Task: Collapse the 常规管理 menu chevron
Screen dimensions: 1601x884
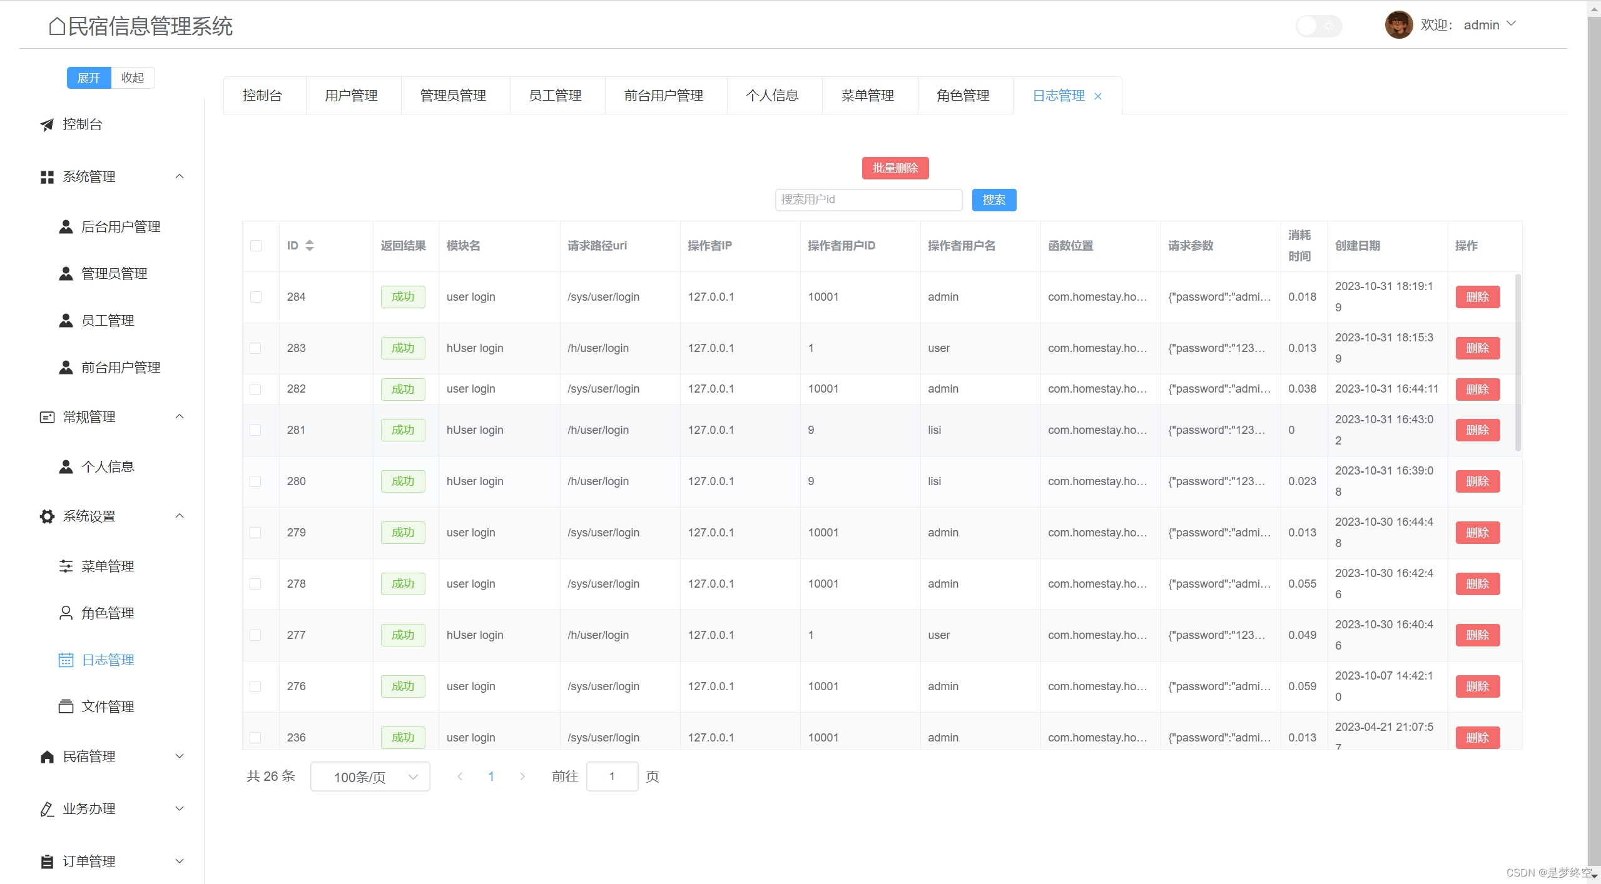Action: click(180, 416)
